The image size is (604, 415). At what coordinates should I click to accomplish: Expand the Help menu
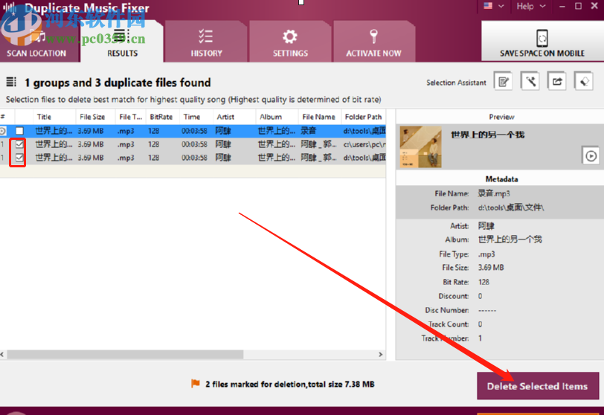[531, 6]
